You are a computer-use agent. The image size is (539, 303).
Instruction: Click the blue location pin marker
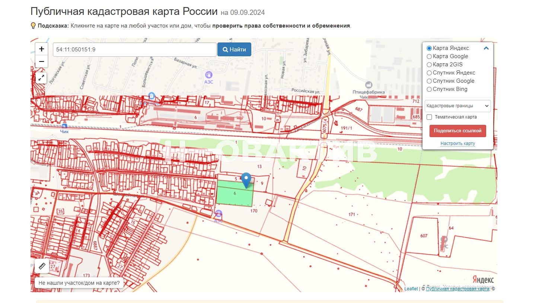click(246, 180)
